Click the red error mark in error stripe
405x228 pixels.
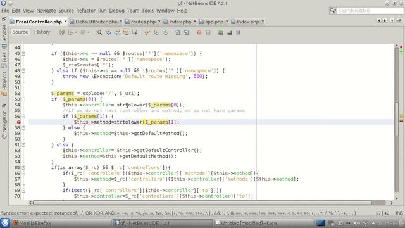click(x=401, y=47)
